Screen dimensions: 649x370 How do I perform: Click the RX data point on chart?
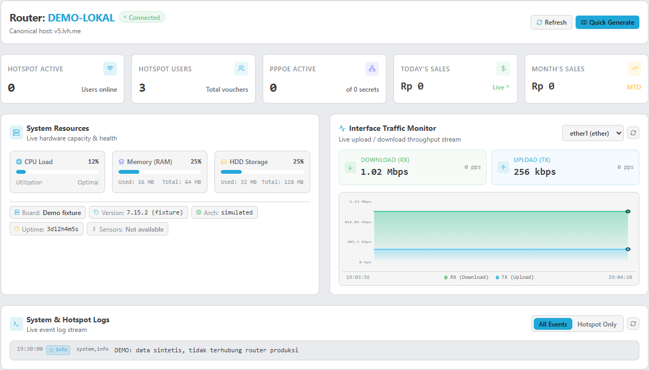pos(628,211)
